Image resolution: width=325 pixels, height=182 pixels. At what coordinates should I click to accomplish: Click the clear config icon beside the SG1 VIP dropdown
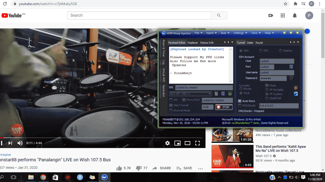[x=216, y=94]
